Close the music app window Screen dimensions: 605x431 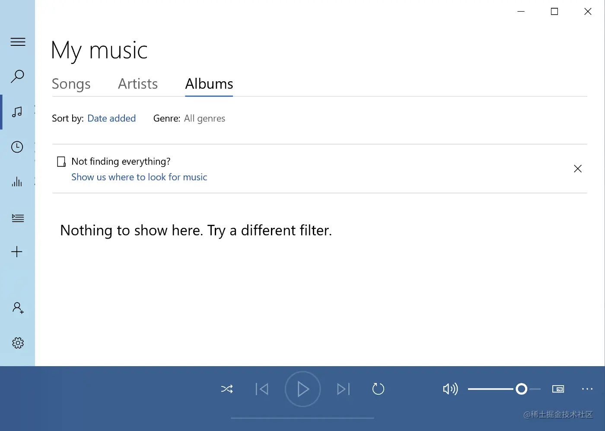tap(588, 12)
